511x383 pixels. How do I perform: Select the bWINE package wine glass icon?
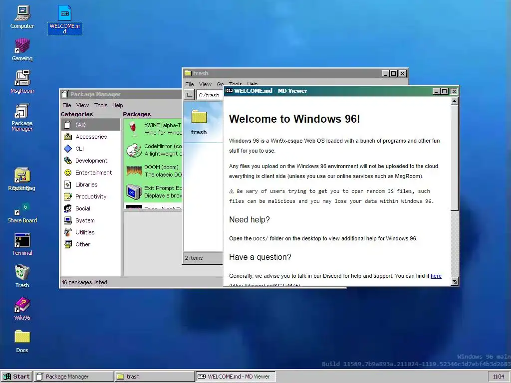pos(133,129)
